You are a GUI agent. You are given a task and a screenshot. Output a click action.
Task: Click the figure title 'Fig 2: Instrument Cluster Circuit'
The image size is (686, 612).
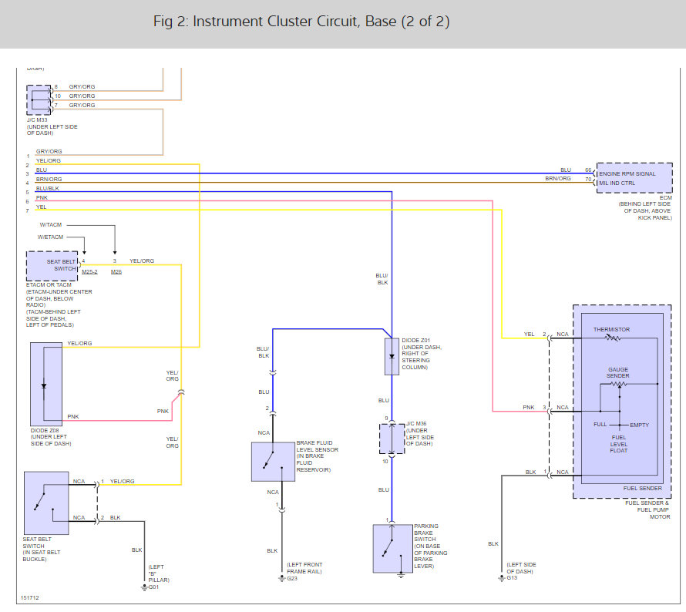coord(301,22)
